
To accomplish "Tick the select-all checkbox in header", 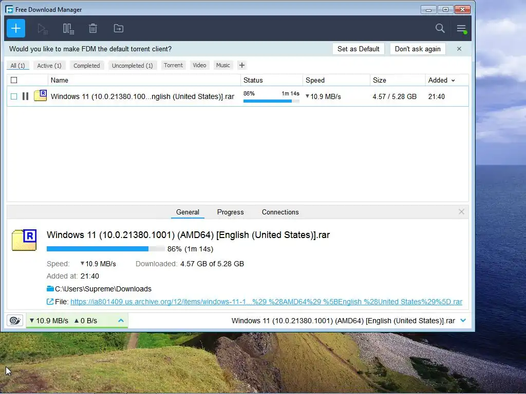I will point(14,80).
